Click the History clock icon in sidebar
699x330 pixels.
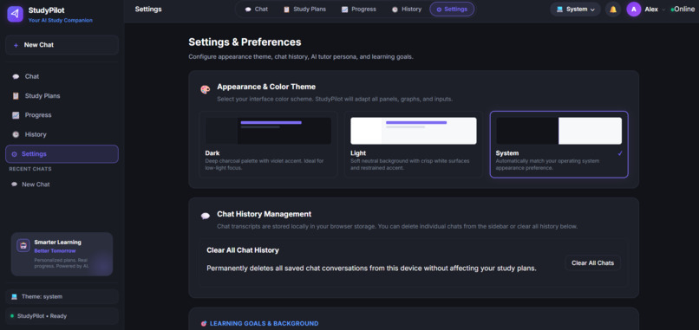16,134
